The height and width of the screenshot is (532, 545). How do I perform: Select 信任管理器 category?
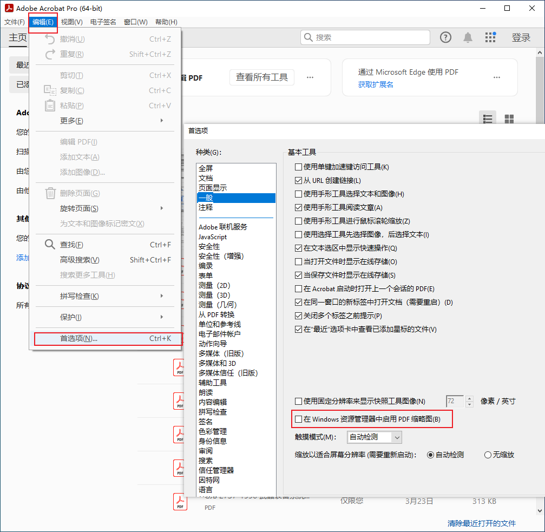[236, 470]
